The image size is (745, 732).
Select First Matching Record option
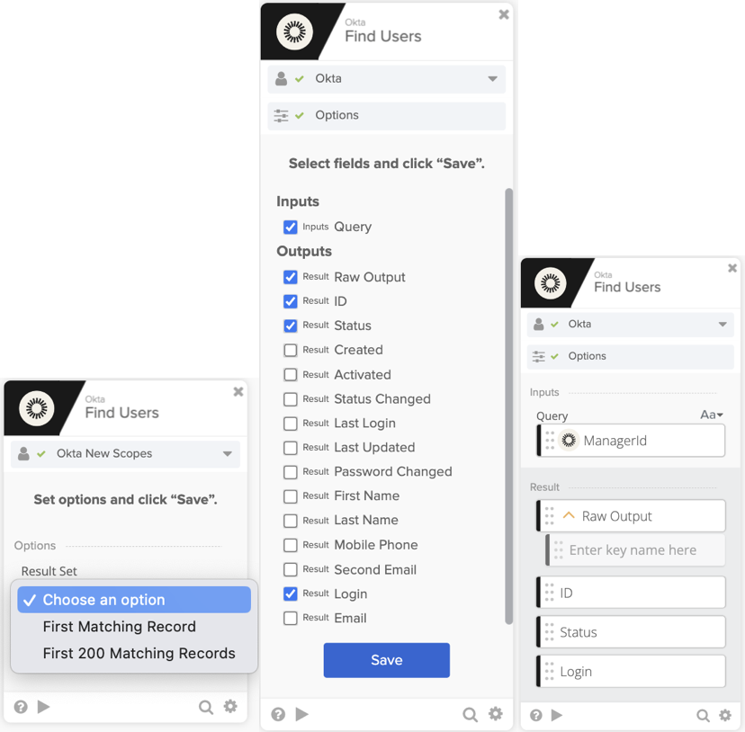(x=119, y=627)
